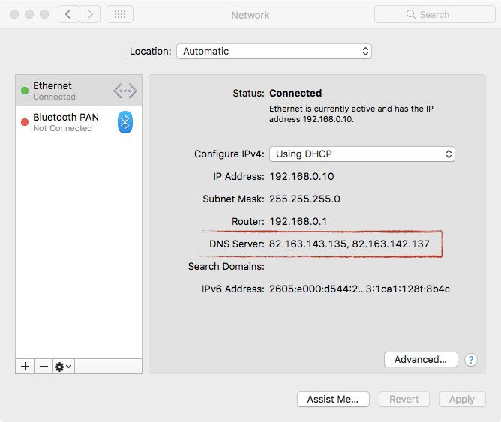Click the forward navigation arrow
This screenshot has width=501, height=422.
(90, 14)
